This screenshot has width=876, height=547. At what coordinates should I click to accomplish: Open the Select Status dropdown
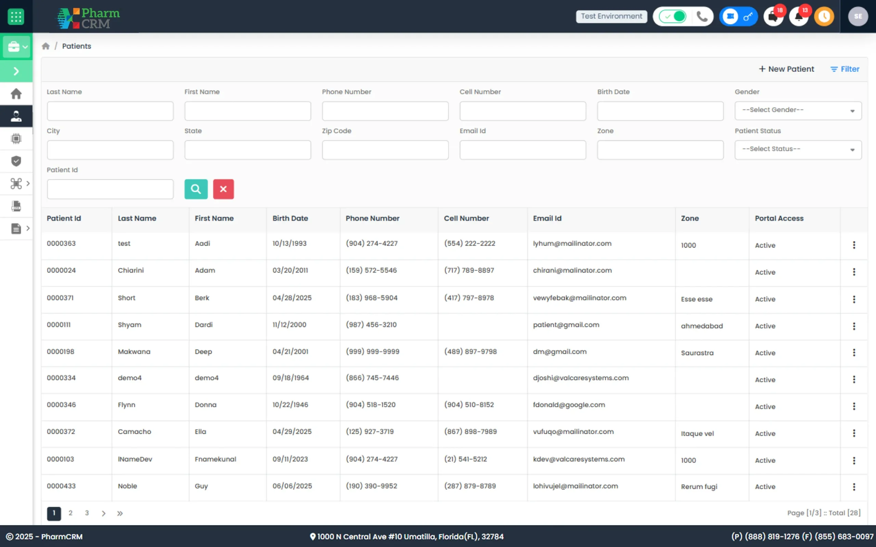(798, 149)
